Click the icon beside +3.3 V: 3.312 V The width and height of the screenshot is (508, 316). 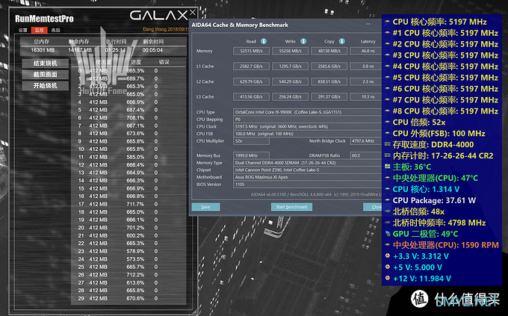coord(387,255)
